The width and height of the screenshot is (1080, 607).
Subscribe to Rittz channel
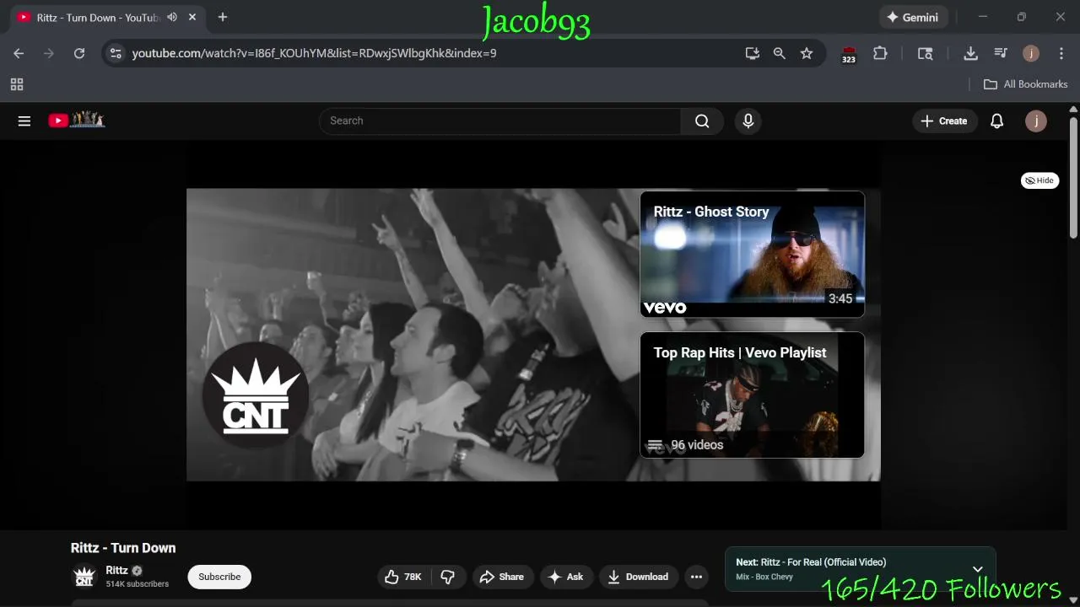pos(219,577)
